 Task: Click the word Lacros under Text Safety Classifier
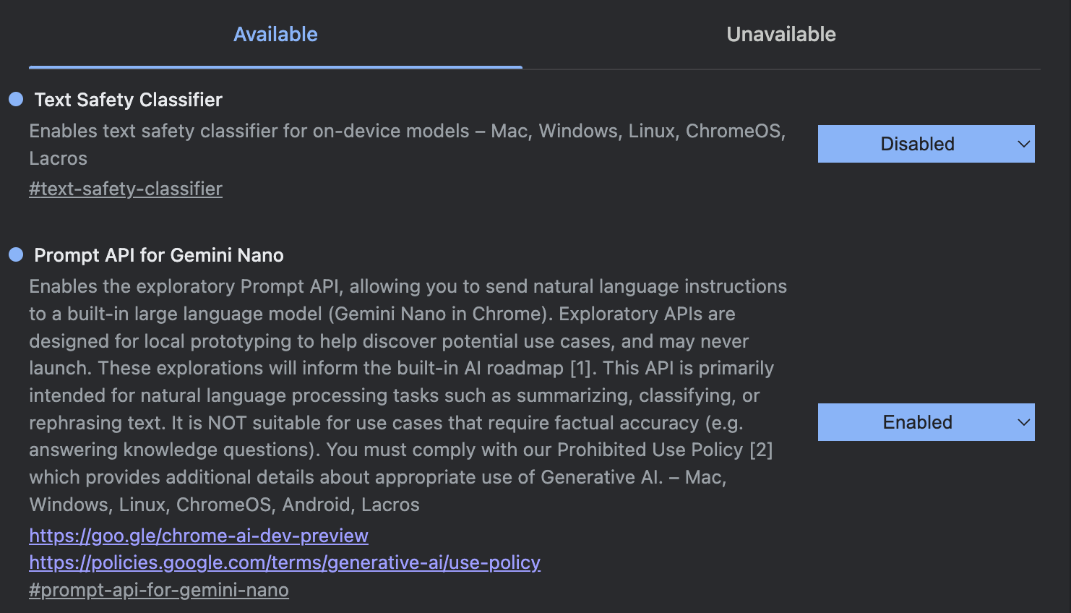(58, 159)
